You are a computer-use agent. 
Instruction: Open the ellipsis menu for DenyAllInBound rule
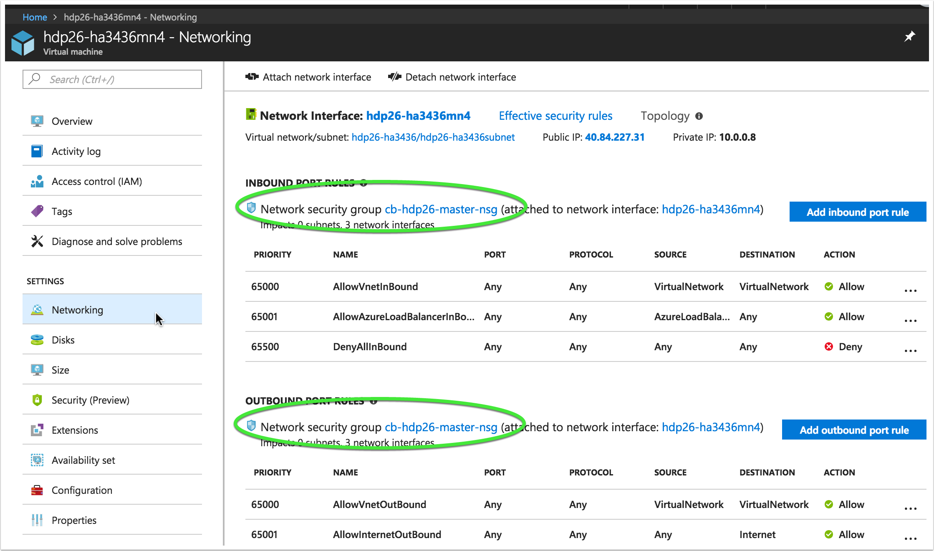click(x=910, y=351)
